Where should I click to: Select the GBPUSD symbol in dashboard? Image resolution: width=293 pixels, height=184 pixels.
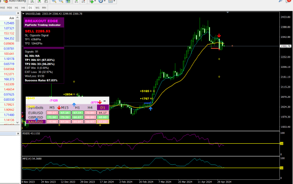pos(36,118)
